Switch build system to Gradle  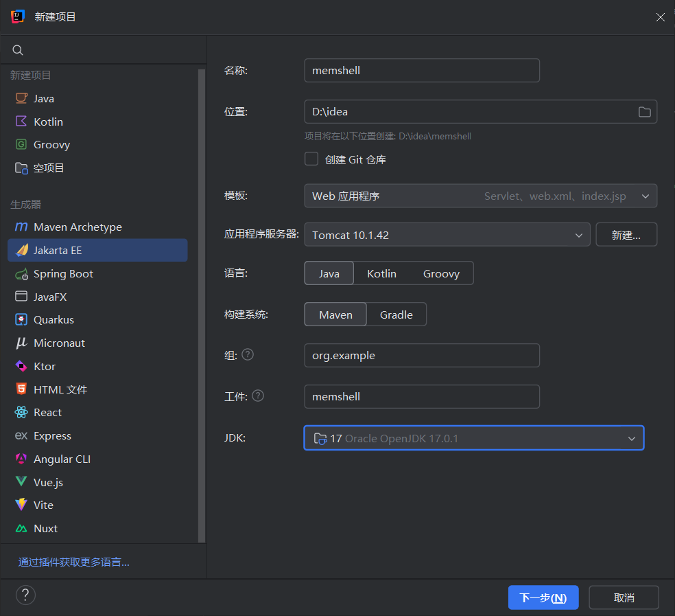click(x=396, y=315)
